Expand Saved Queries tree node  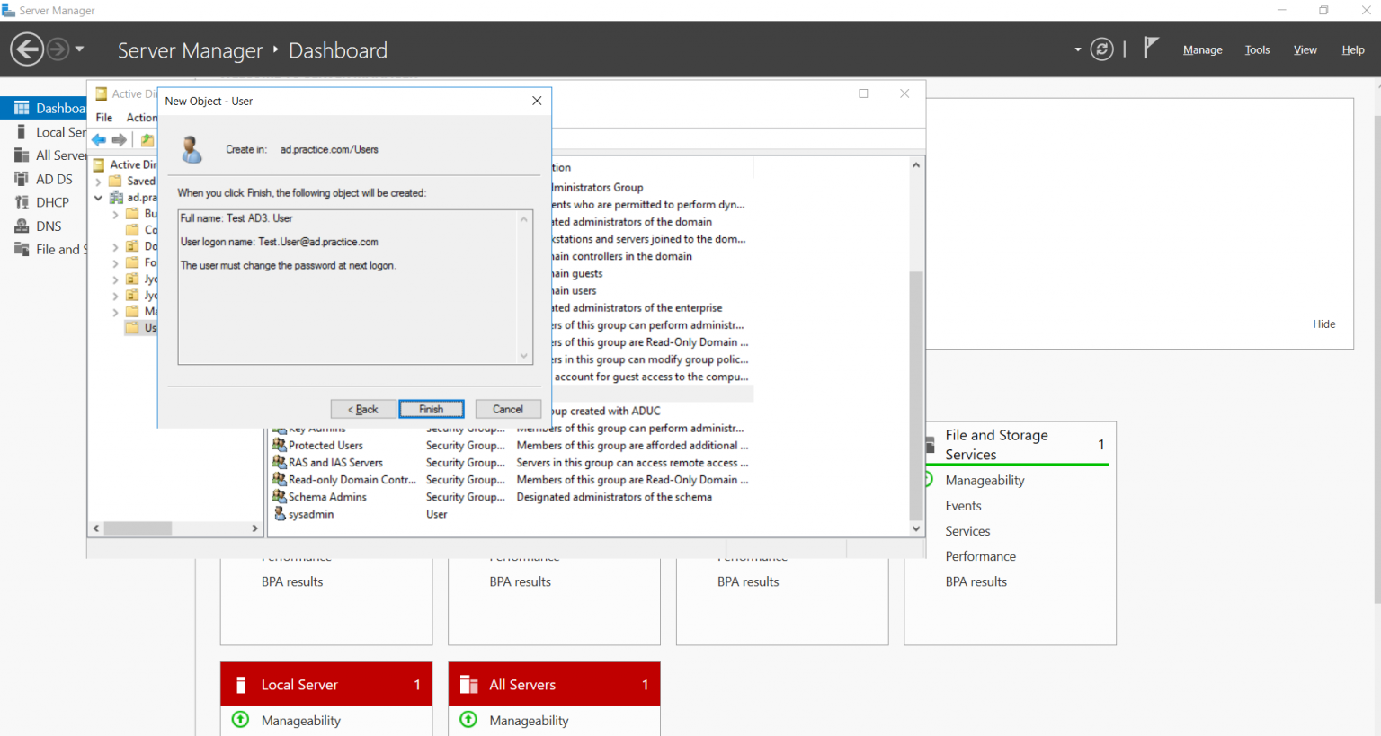98,182
